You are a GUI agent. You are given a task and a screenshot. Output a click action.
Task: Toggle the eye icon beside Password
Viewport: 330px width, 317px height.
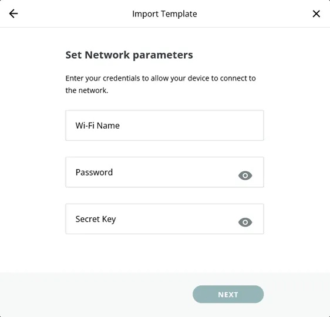pyautogui.click(x=245, y=176)
